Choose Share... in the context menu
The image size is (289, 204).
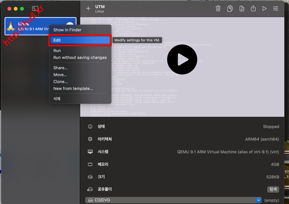(80, 68)
